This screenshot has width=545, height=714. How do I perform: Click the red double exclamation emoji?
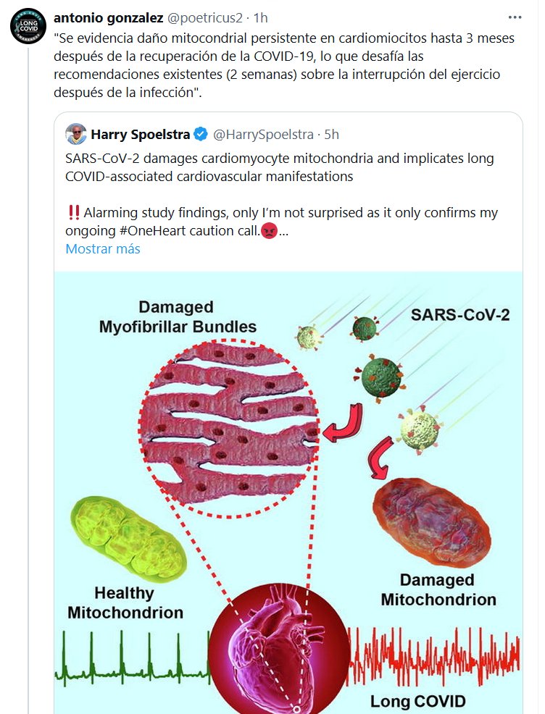[73, 214]
